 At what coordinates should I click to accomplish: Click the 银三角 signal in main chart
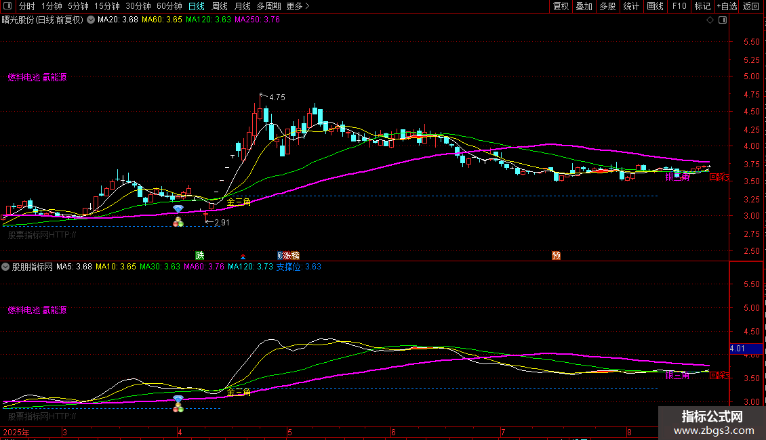pyautogui.click(x=677, y=177)
